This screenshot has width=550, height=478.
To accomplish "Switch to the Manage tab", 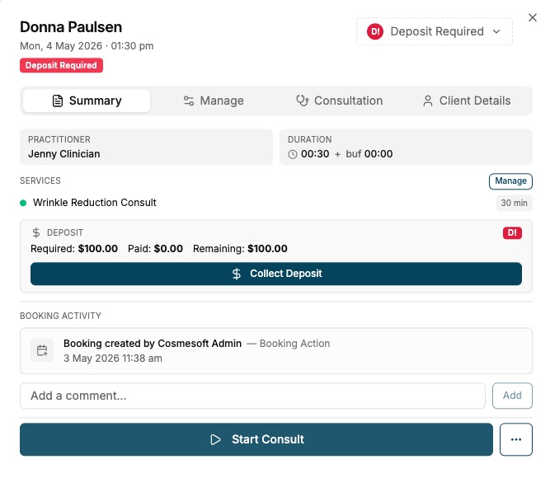I will click(x=214, y=101).
